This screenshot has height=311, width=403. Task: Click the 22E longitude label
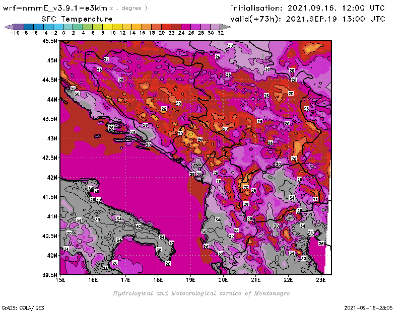click(x=288, y=280)
